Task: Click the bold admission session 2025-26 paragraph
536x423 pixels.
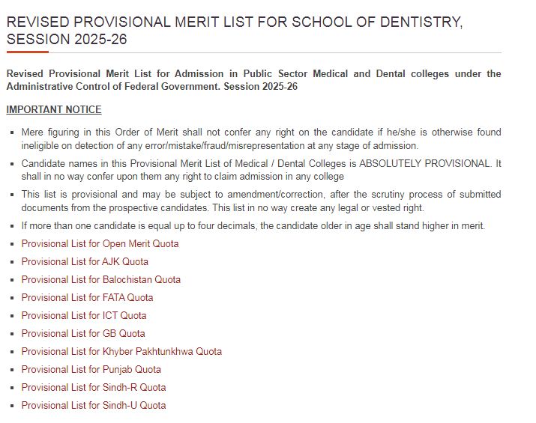Action: click(253, 80)
